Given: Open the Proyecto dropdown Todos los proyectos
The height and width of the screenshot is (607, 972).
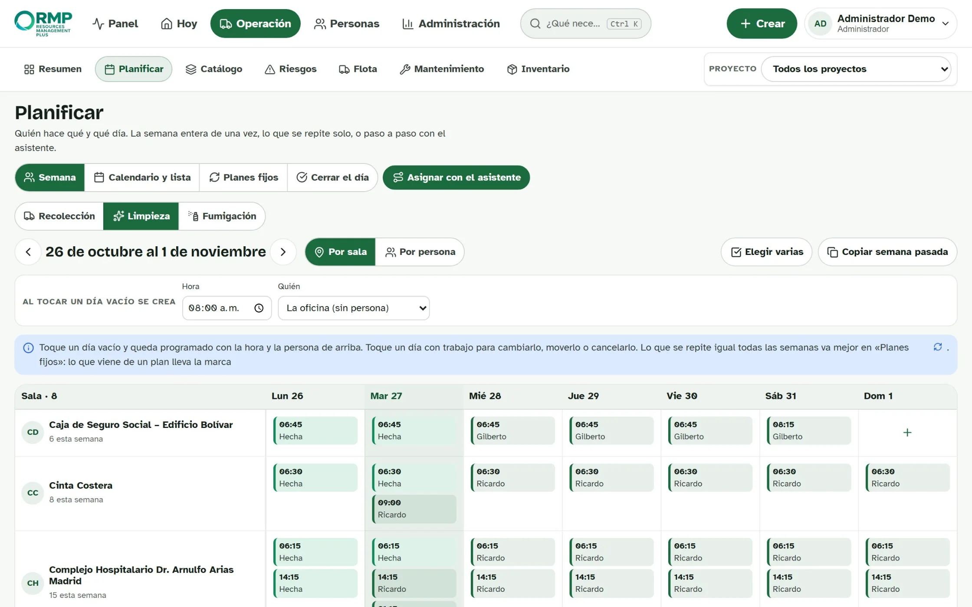Looking at the screenshot, I should coord(856,69).
